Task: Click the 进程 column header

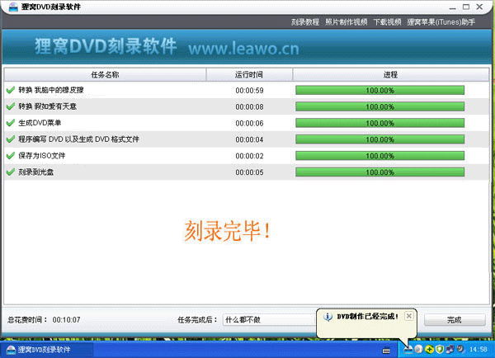Action: (x=390, y=75)
